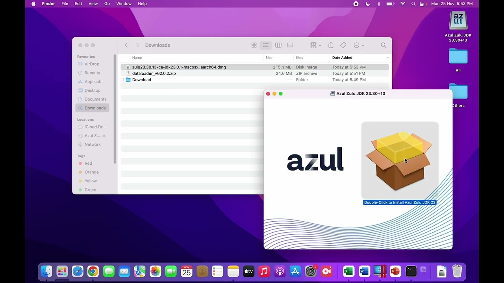The image size is (504, 283).
Task: Open the Azul Zulu JDK installer package icon
Action: (400, 160)
